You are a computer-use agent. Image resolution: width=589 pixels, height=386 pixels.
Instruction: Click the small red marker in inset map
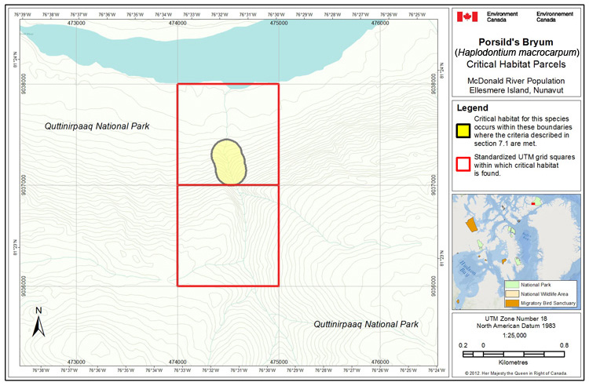[535, 203]
